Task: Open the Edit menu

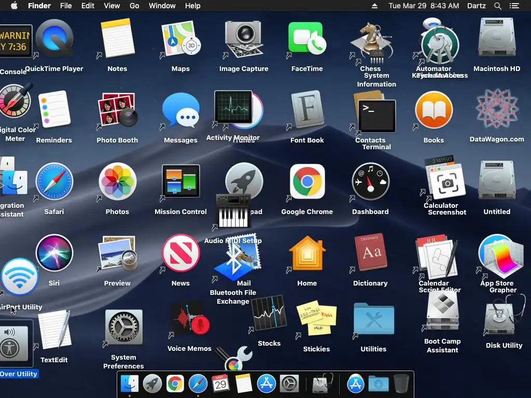Action: pyautogui.click(x=88, y=6)
